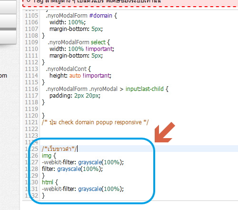This screenshot has height=210, width=238.
Task: Click closing brace on line 1132
Action: 43,196
